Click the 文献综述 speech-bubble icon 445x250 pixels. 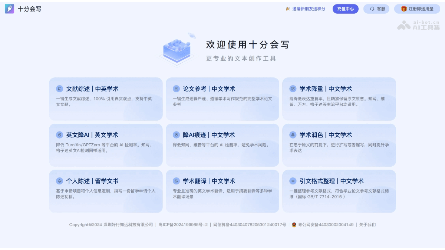click(x=60, y=89)
